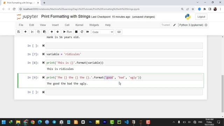This screenshot has width=224, height=126.
Task: Click the pencil edit mode icon
Action: (x=174, y=25)
